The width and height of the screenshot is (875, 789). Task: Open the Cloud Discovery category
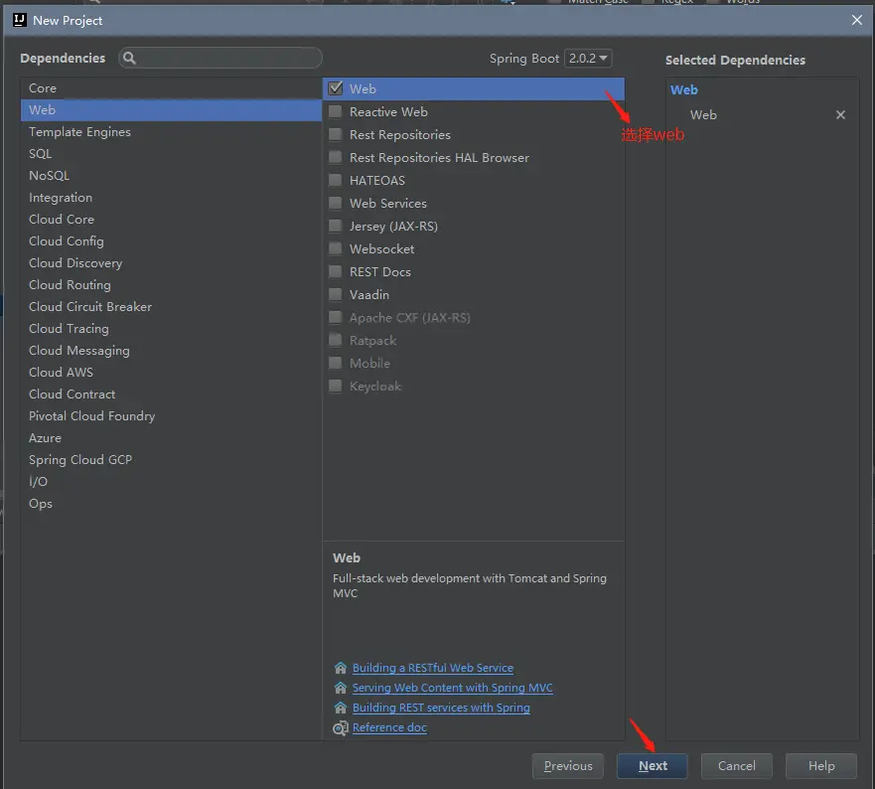click(171, 262)
